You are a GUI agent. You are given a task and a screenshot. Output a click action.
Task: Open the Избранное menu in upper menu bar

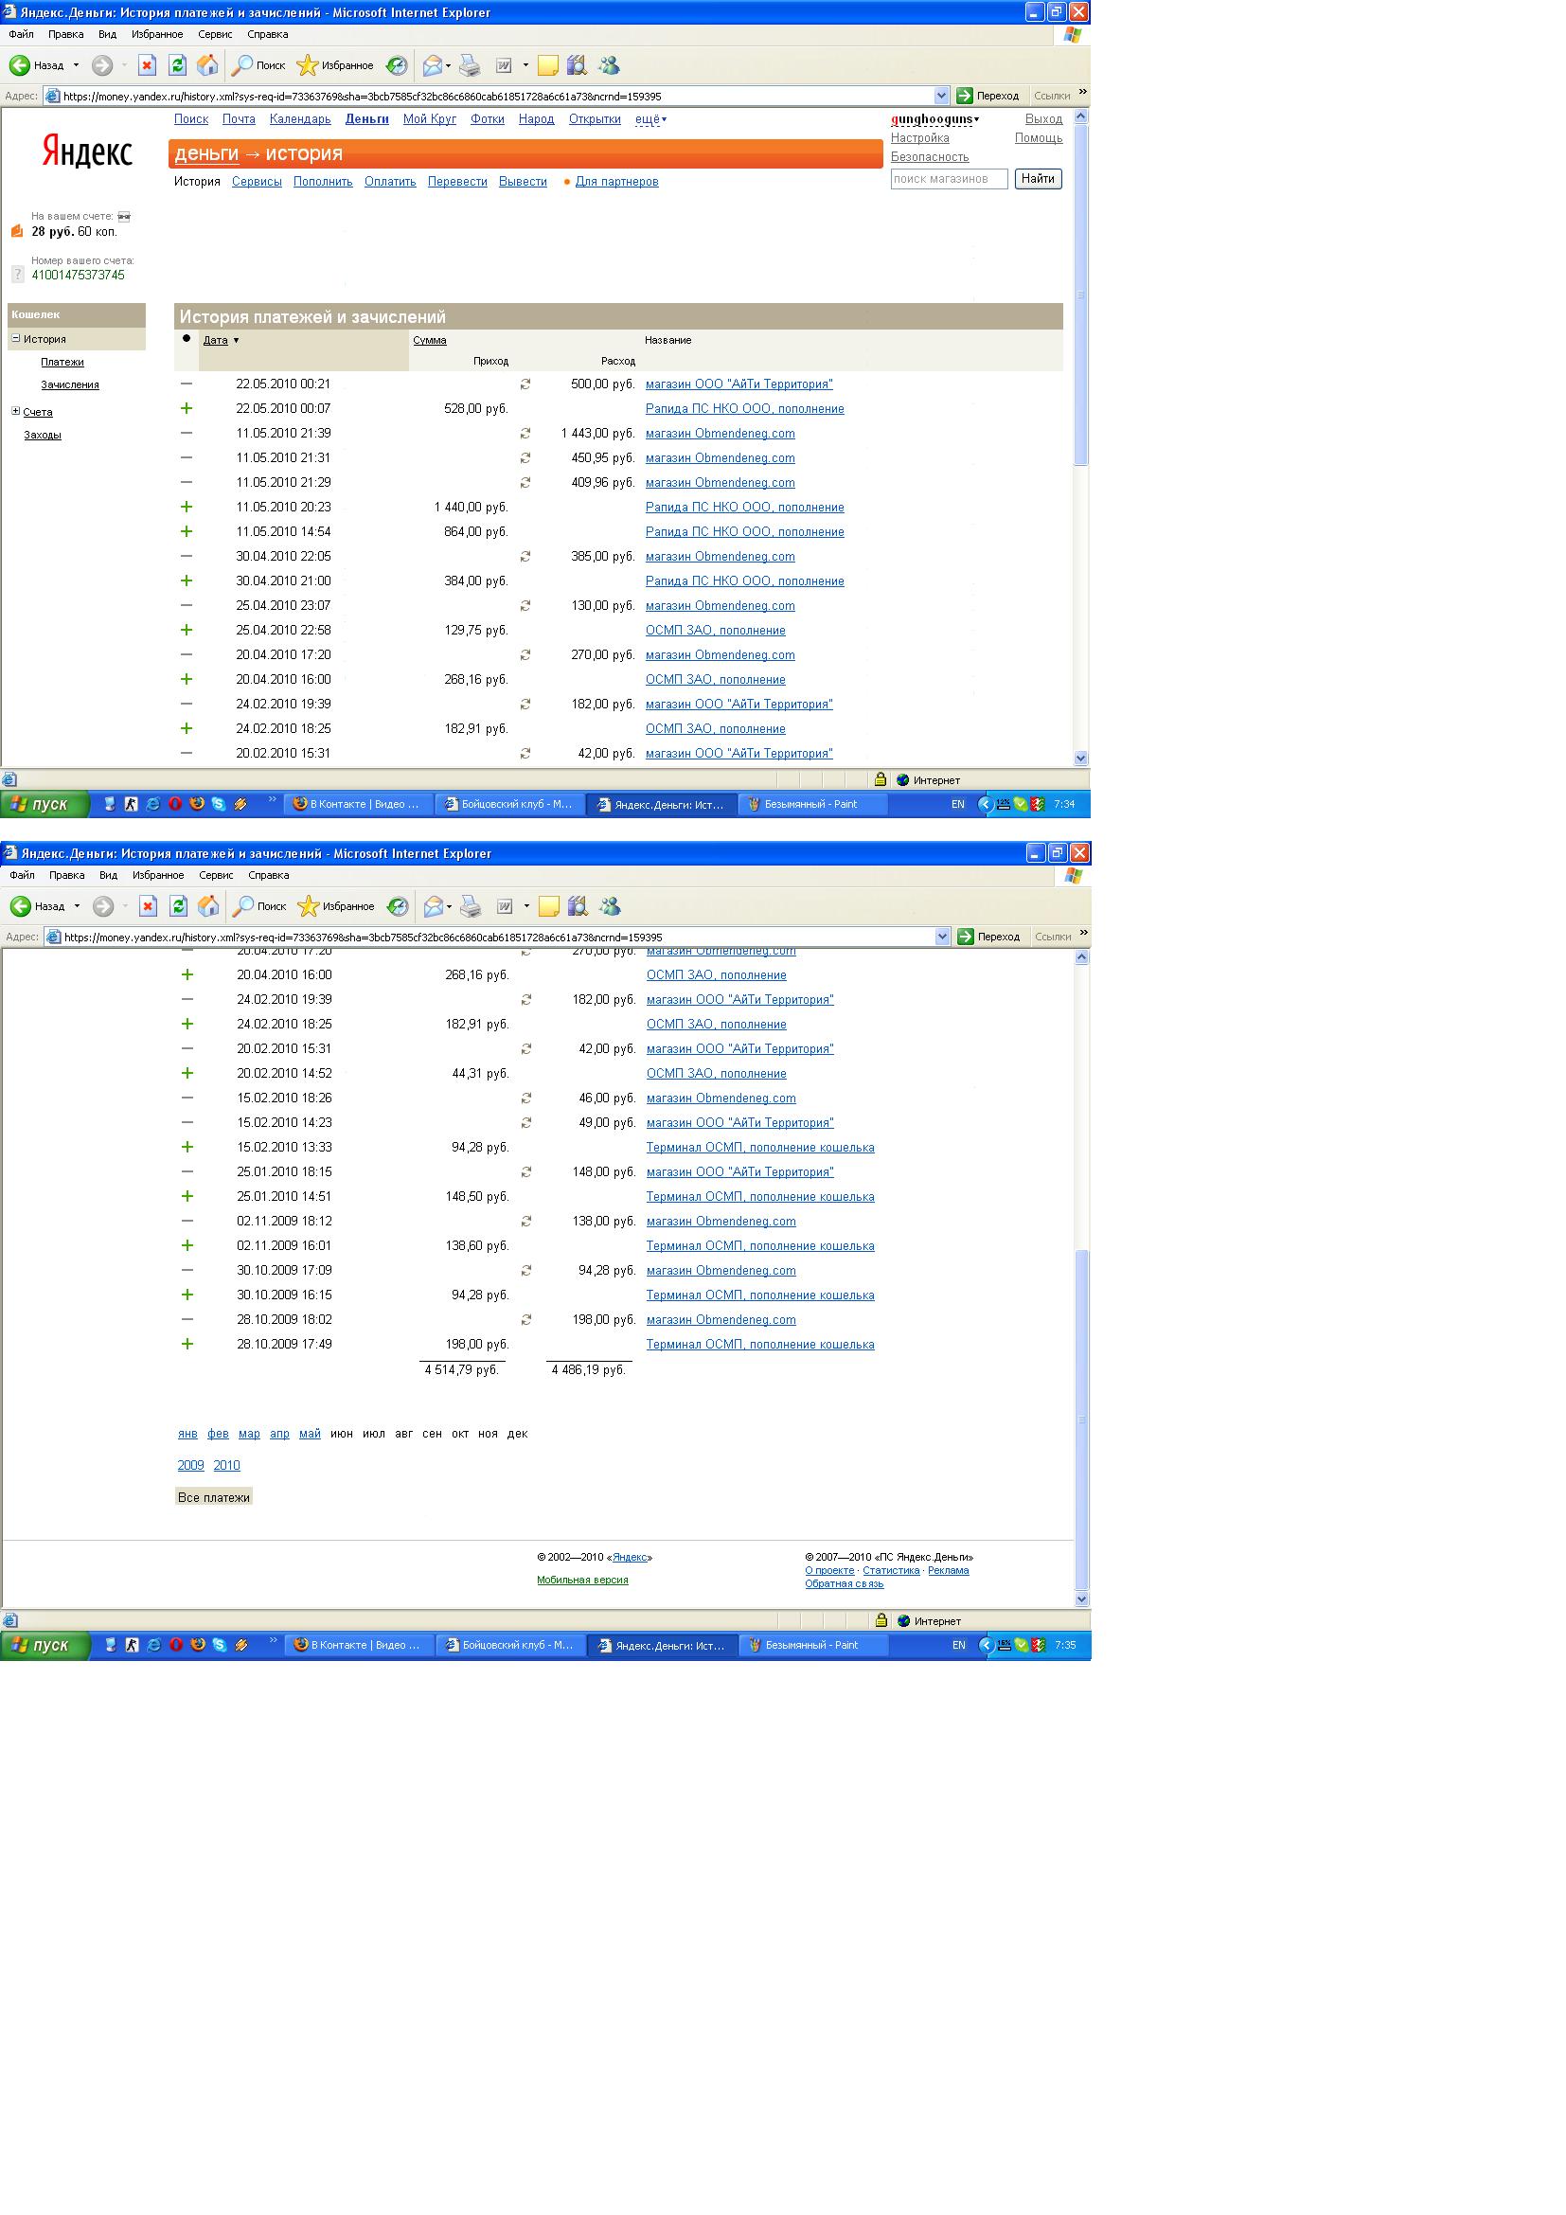pyautogui.click(x=157, y=34)
